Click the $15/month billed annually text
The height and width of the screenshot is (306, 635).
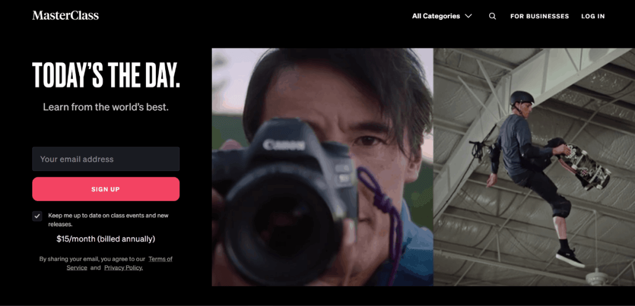tap(106, 239)
